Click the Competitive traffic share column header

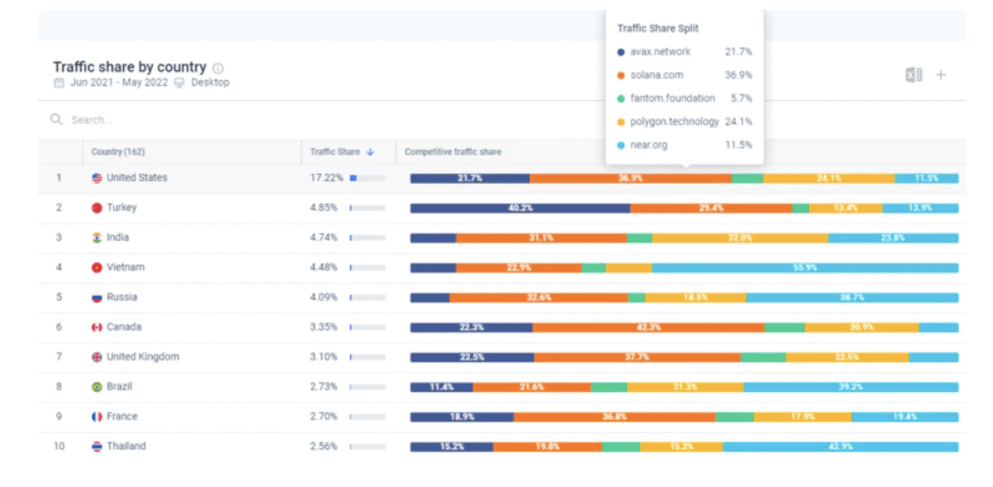click(x=453, y=152)
